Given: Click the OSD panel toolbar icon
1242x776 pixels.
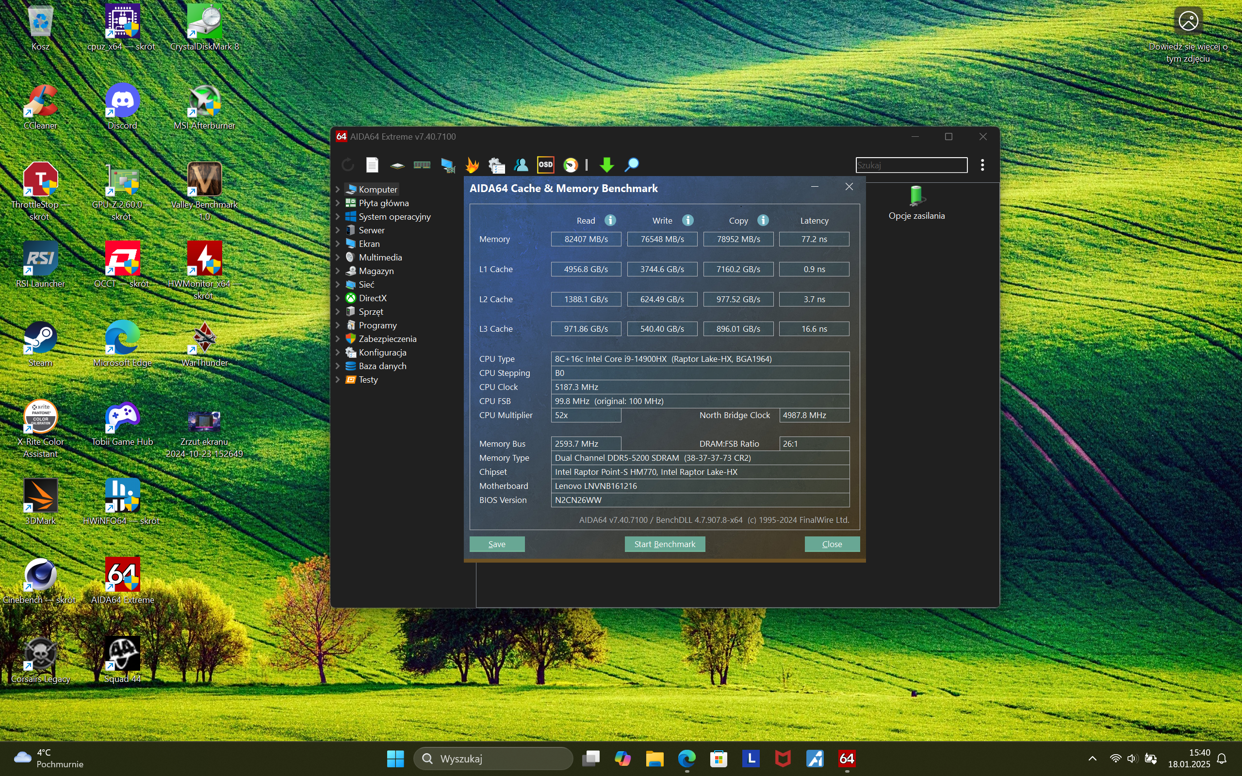Looking at the screenshot, I should (545, 165).
